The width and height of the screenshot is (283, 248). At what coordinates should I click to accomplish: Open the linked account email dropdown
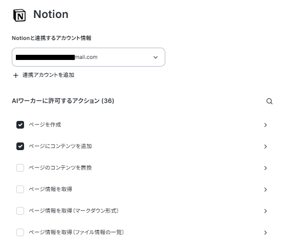coord(89,57)
